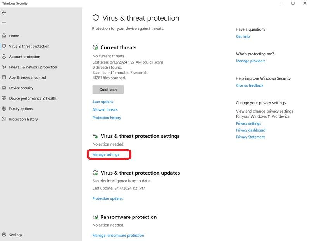Start a Quick scan

[x=108, y=90]
